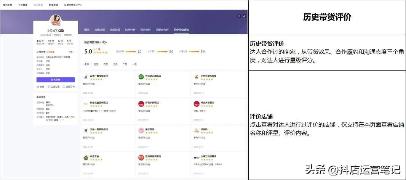Open the 好货团 shop name
The height and width of the screenshot is (180, 406).
[204, 129]
